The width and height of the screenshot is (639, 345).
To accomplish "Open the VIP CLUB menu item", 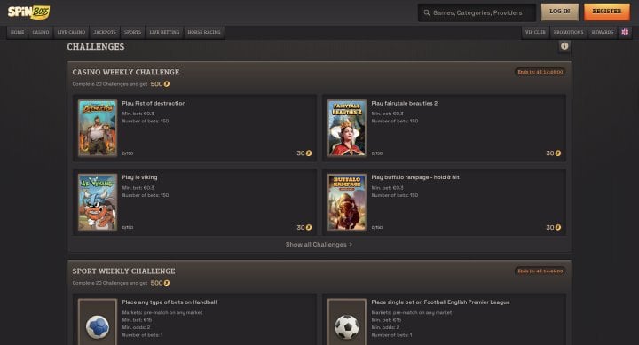I will pos(535,32).
